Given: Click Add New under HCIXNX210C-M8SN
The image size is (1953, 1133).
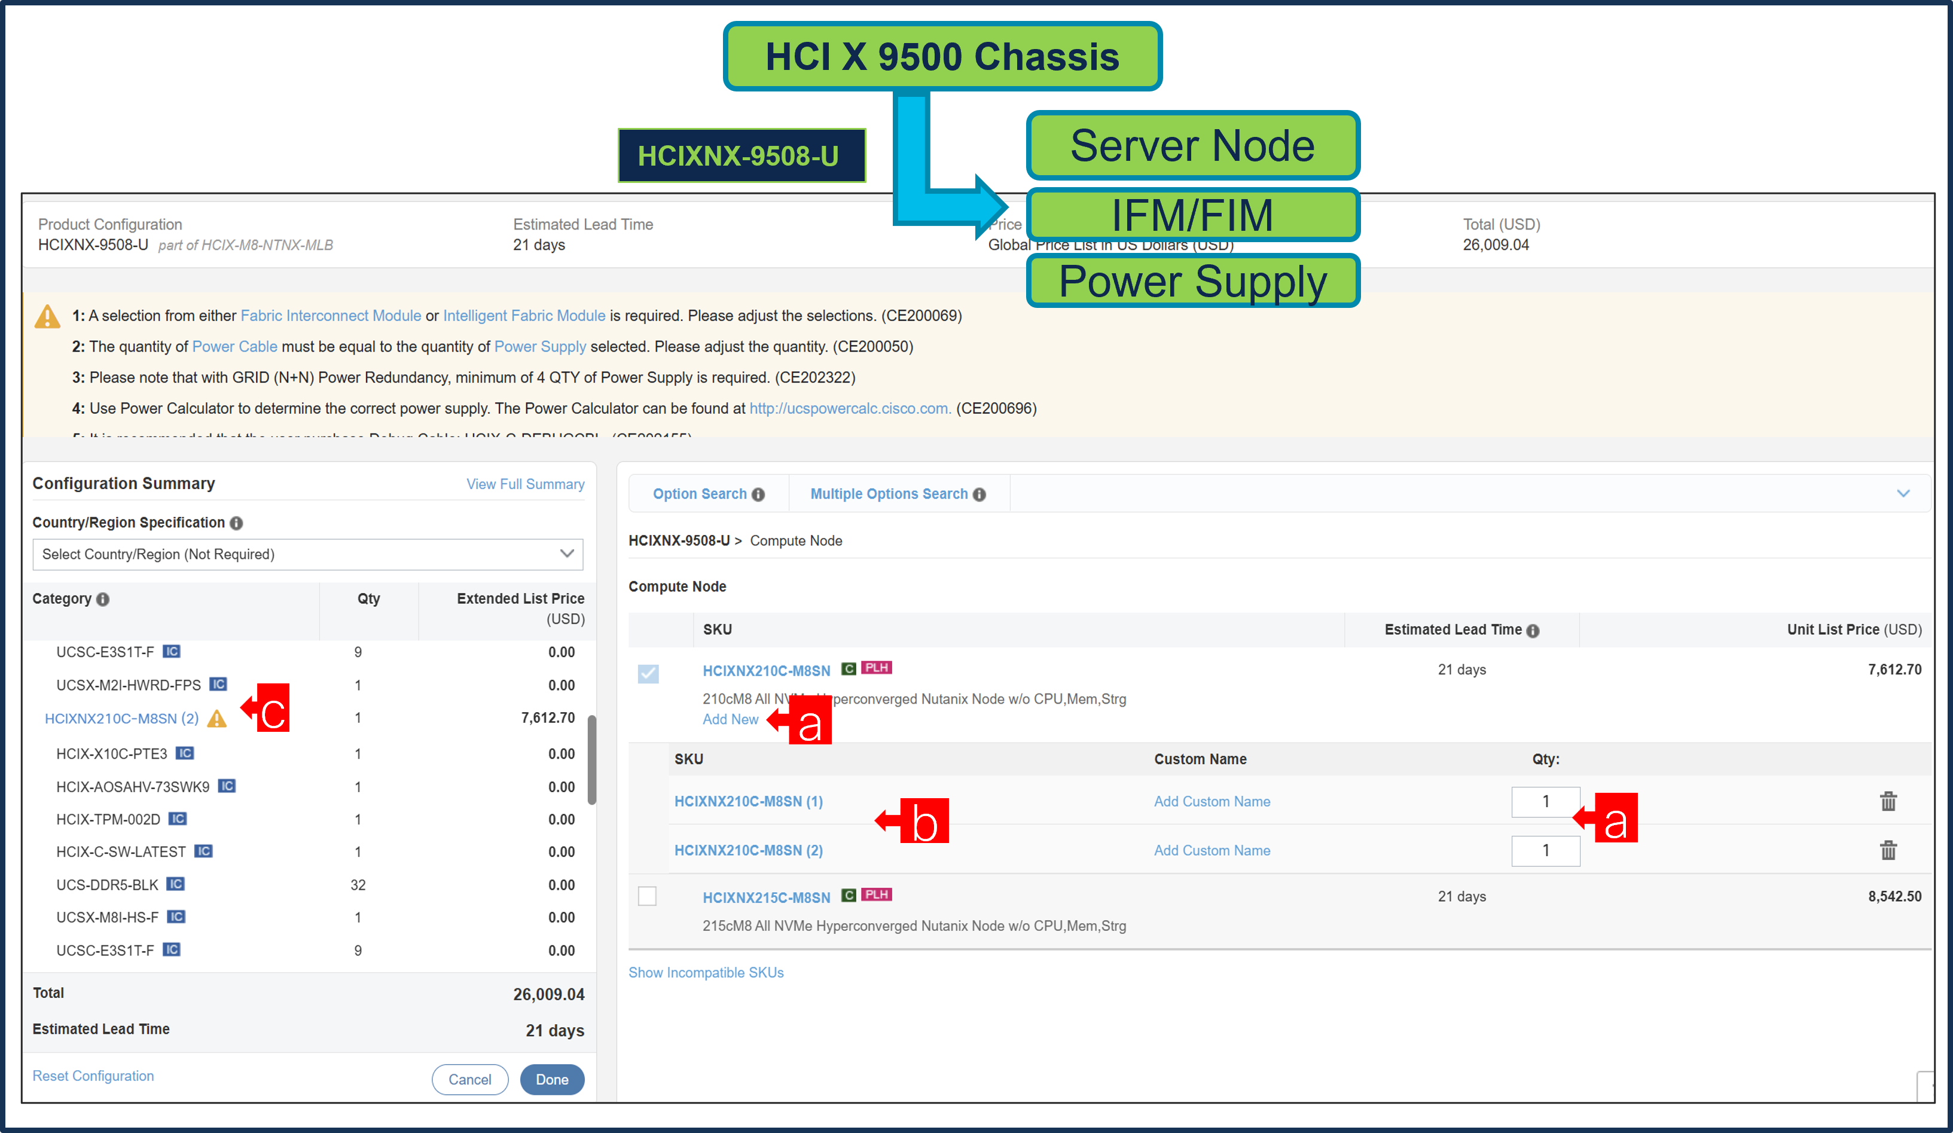Looking at the screenshot, I should tap(730, 719).
